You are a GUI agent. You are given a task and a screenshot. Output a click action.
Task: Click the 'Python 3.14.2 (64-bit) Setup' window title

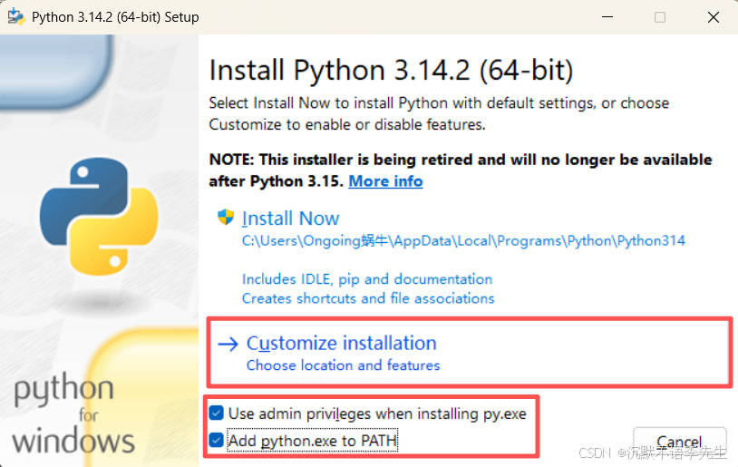pos(115,17)
